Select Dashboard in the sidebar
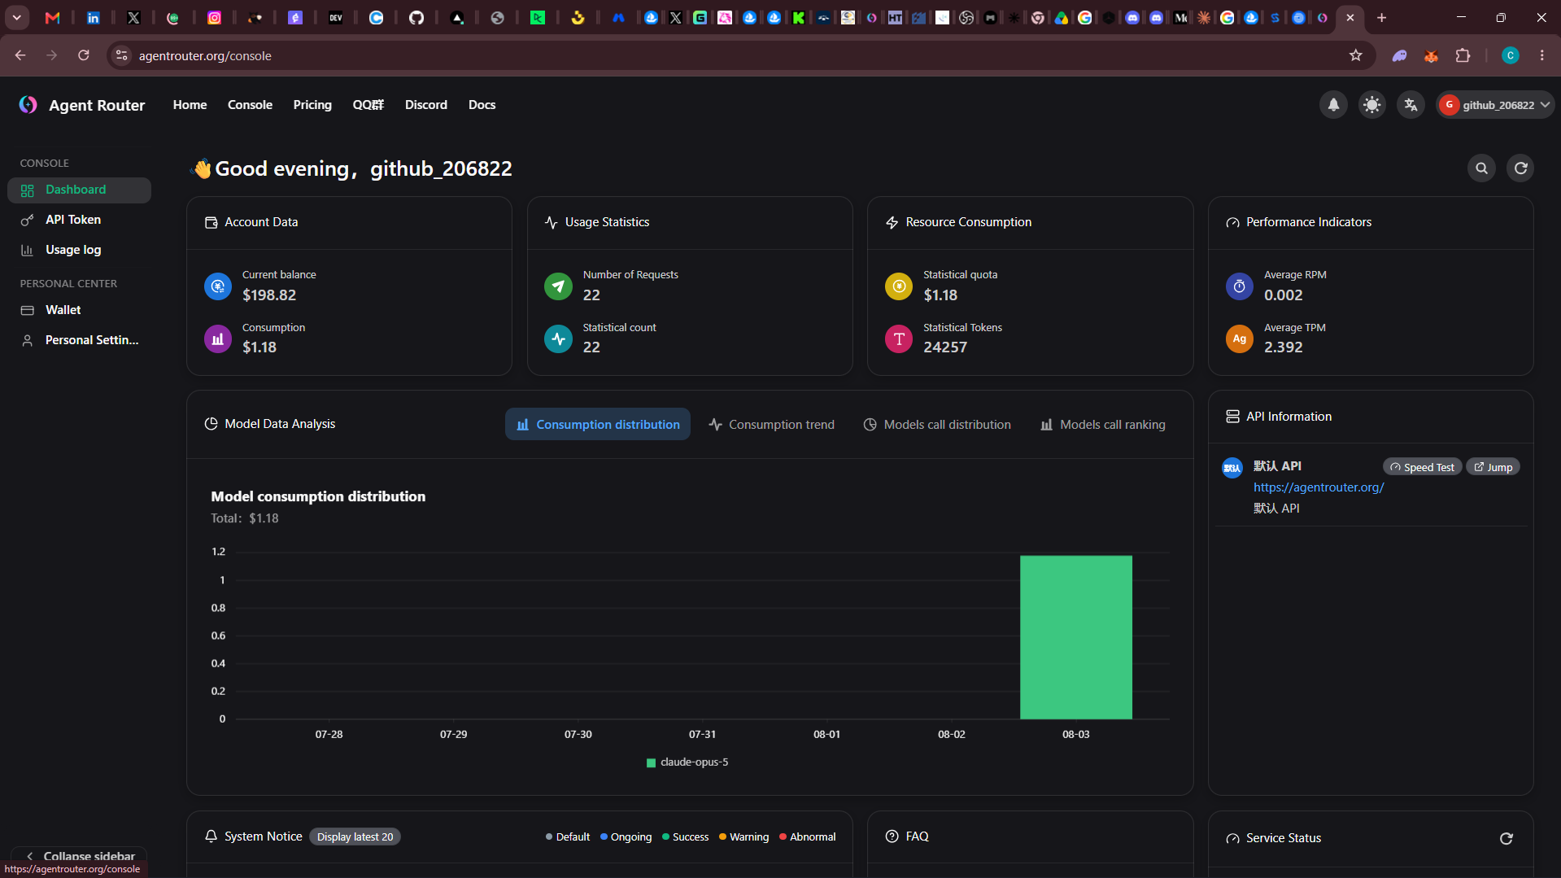The height and width of the screenshot is (878, 1561). pyautogui.click(x=79, y=190)
